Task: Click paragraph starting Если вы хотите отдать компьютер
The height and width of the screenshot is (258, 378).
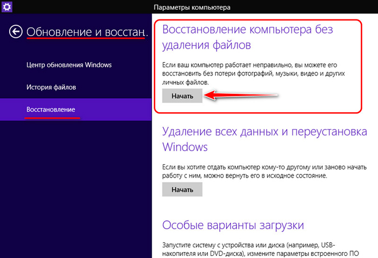Action: coord(265,171)
